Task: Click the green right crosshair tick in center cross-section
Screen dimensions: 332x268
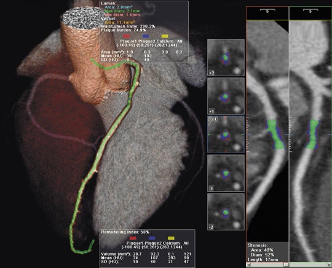Action: (242, 135)
